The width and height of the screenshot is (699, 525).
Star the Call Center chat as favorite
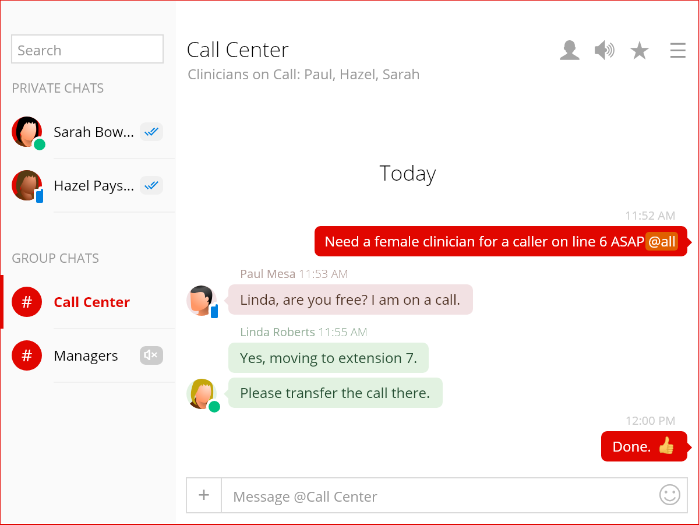639,51
